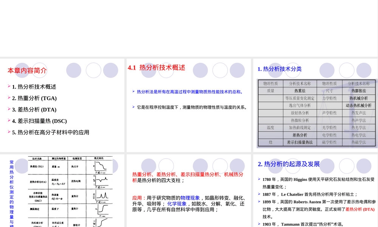
Task: Open the slide about 热分析的四大支柱
Action: click(189, 191)
